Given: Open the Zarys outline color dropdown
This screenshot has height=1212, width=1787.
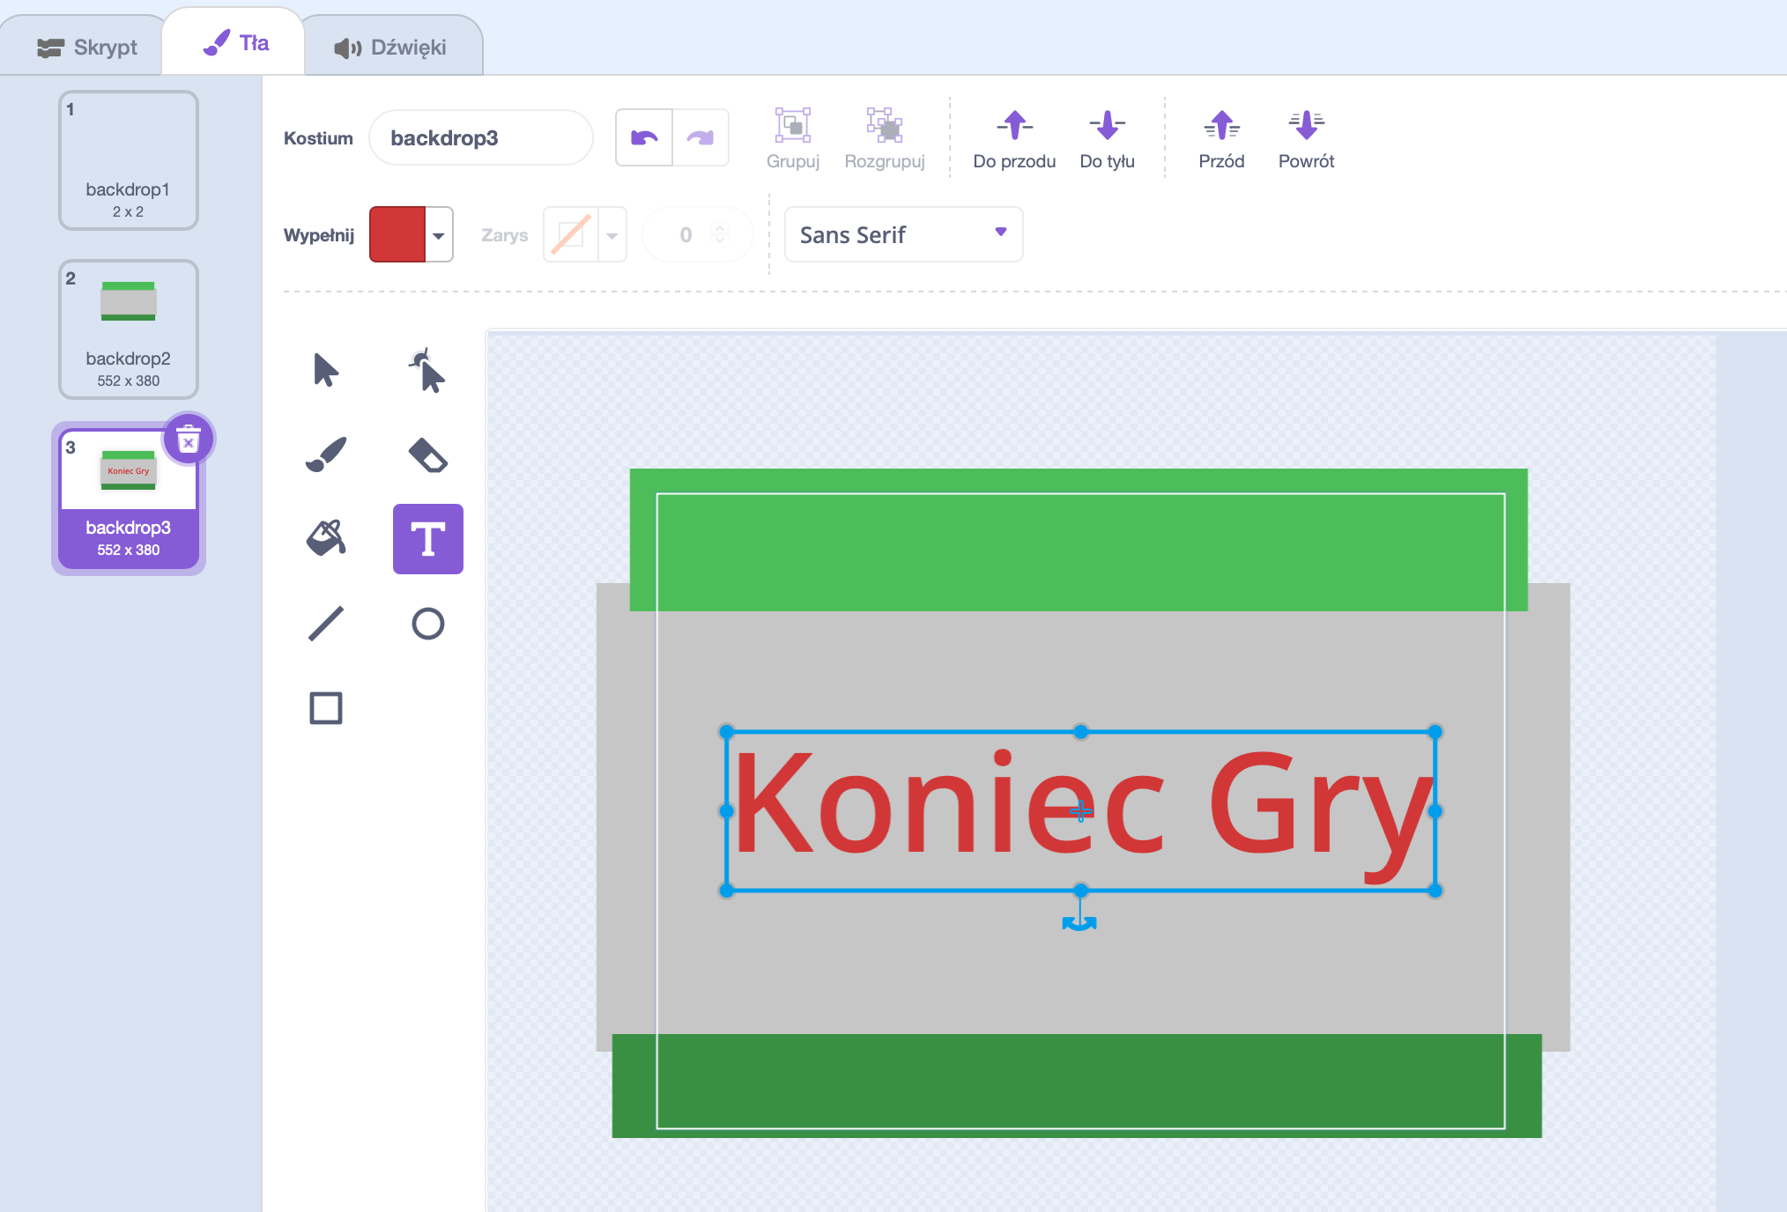Looking at the screenshot, I should [x=612, y=235].
